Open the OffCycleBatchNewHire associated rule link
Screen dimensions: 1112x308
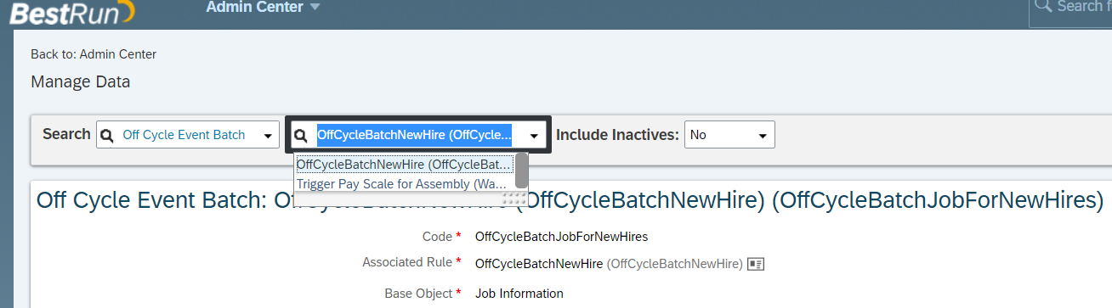coord(539,264)
